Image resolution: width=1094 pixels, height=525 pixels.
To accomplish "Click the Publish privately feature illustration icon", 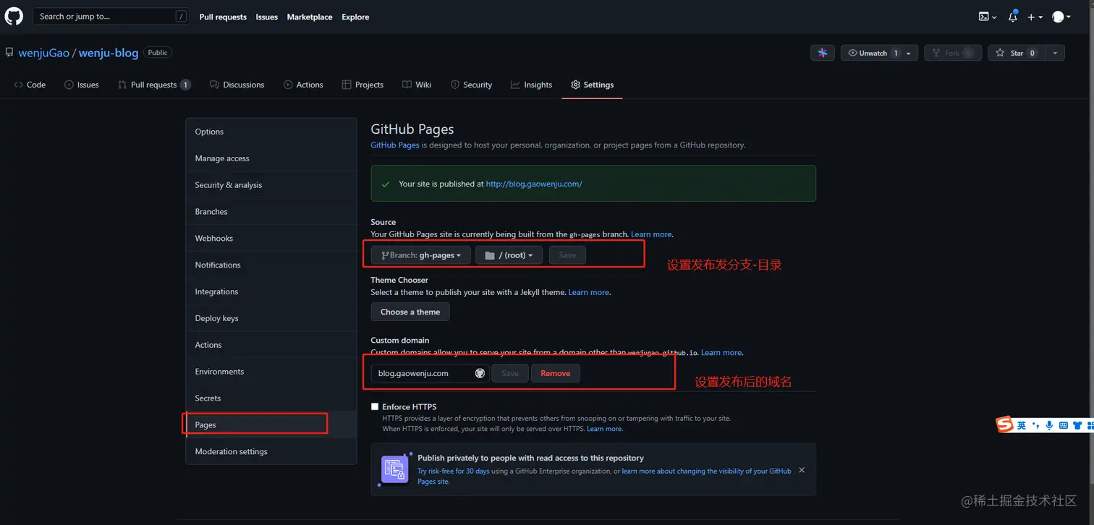I will pyautogui.click(x=395, y=469).
